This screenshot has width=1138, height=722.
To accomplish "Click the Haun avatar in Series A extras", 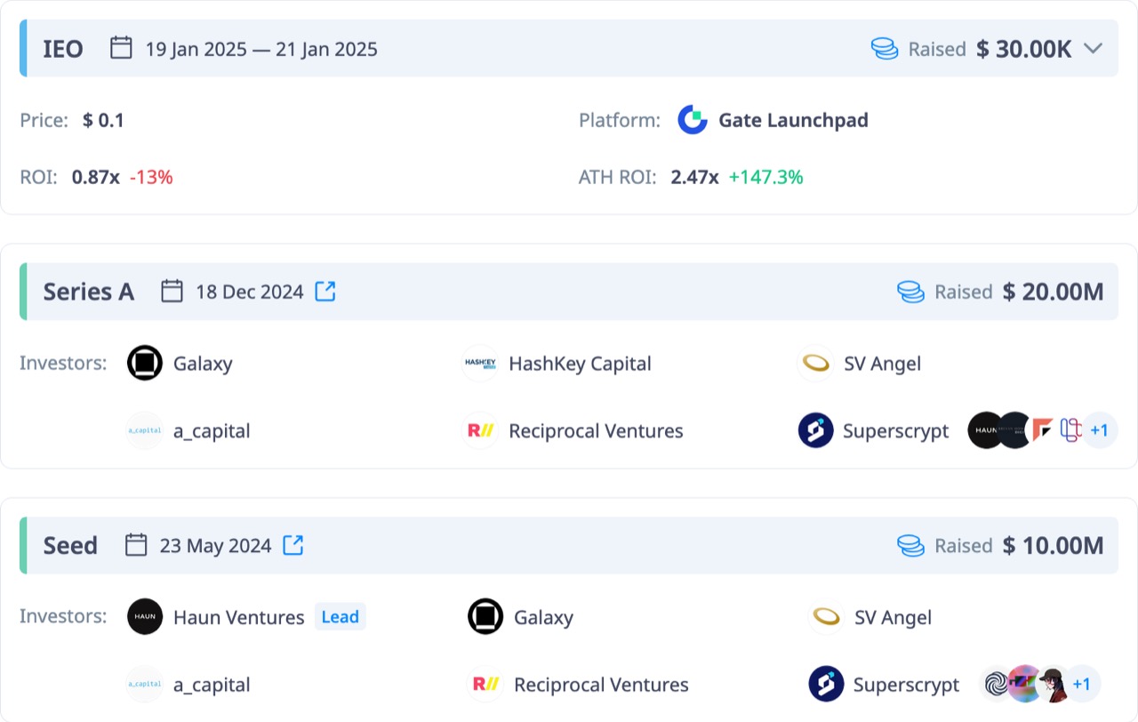I will pyautogui.click(x=984, y=430).
